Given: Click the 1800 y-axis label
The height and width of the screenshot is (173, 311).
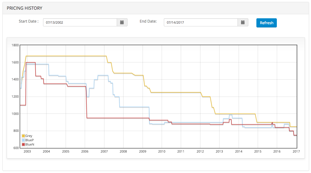Looking at the screenshot, I should [x=15, y=45].
